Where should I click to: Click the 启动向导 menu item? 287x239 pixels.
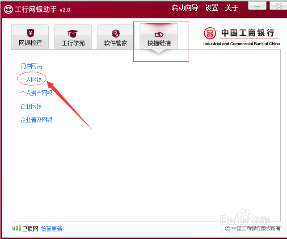(185, 8)
